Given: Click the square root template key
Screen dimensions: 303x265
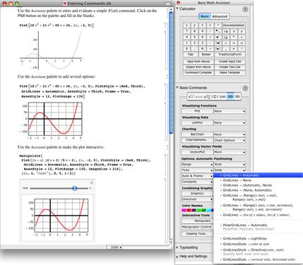Looking at the screenshot, I should [226, 31].
